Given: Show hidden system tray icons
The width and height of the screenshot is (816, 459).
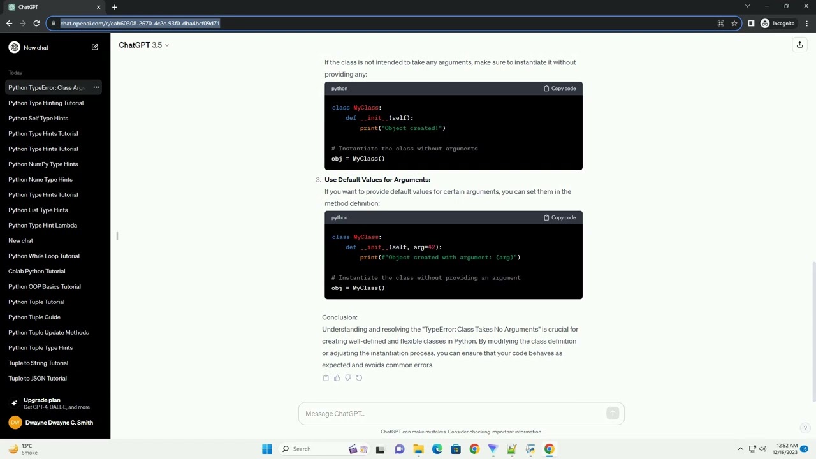Looking at the screenshot, I should 740,449.
